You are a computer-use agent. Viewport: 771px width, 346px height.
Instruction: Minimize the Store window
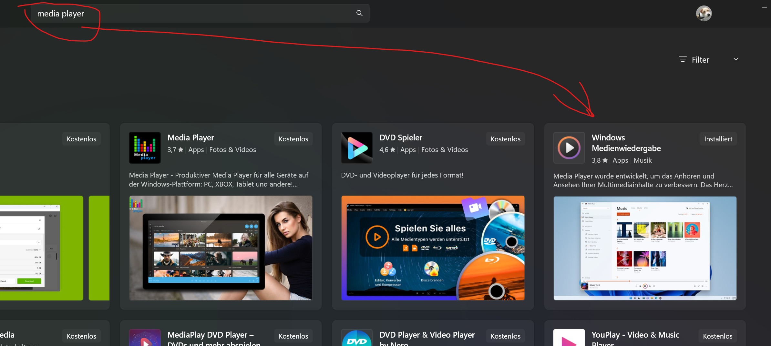click(x=764, y=7)
